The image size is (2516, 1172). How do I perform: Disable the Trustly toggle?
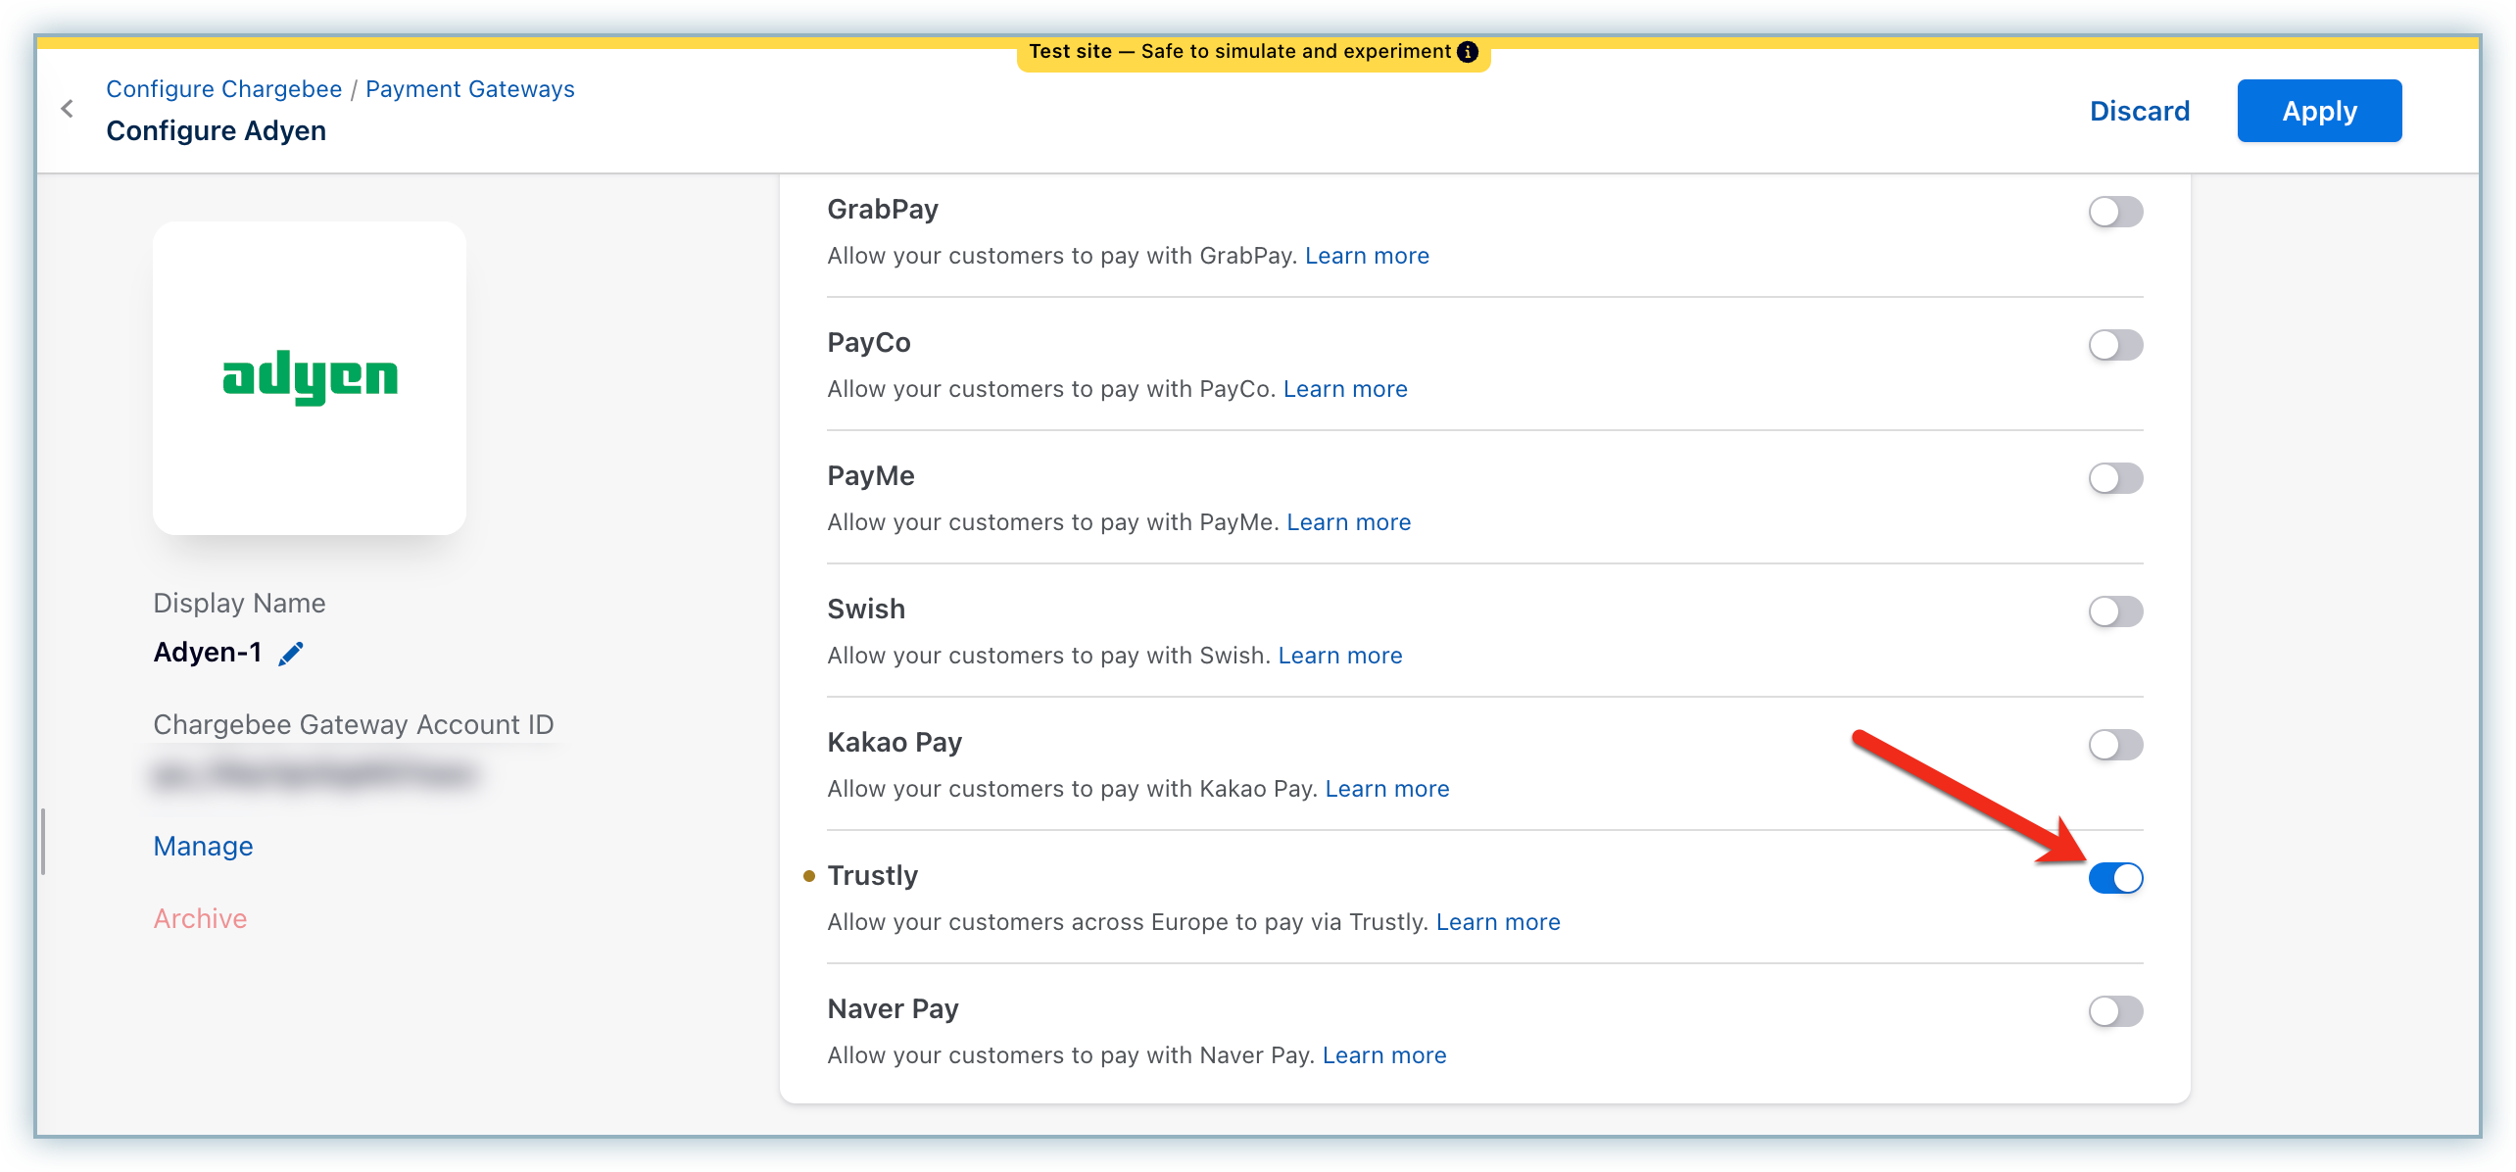[x=2115, y=878]
